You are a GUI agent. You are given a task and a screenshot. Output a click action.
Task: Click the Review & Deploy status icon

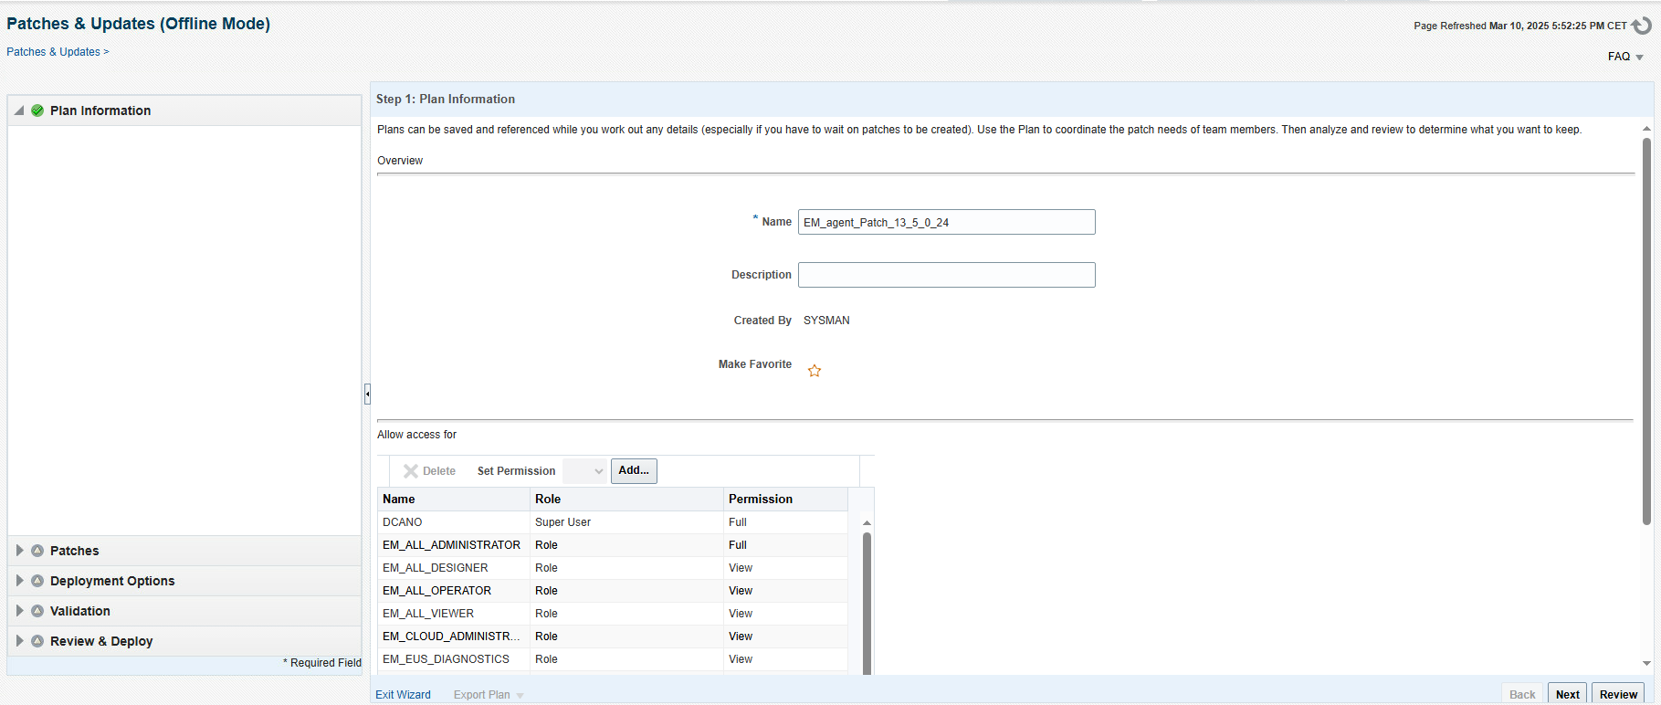click(37, 641)
